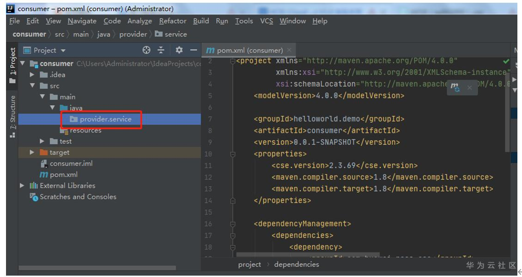This screenshot has height=277, width=522.
Task: Hide the Project panel with minus icon
Action: [194, 50]
